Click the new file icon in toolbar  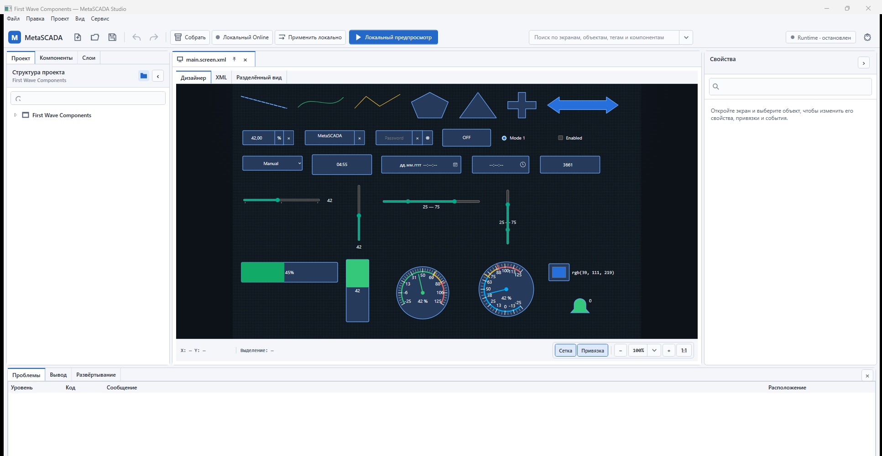click(78, 37)
